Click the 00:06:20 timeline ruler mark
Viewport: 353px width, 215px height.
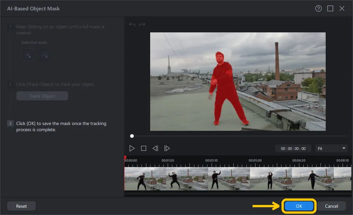[299, 160]
